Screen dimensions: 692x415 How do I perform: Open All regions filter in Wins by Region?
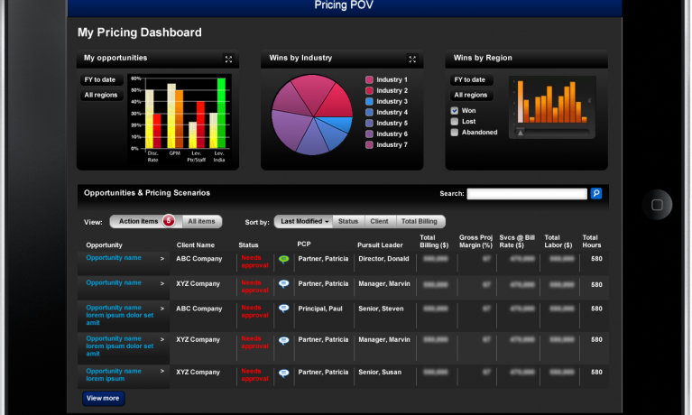471,95
